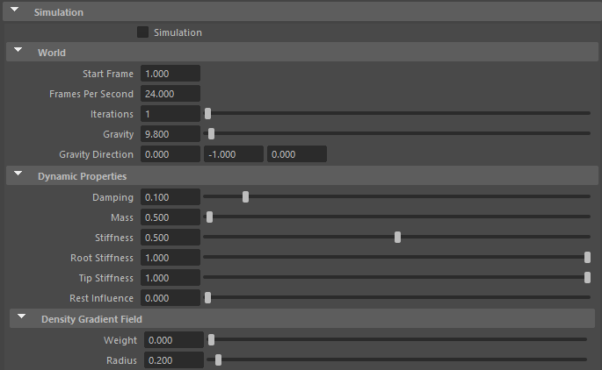Click the Radius value field

pos(173,360)
